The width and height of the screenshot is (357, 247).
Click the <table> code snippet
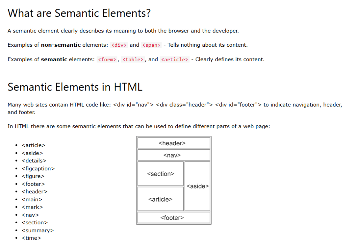[133, 60]
